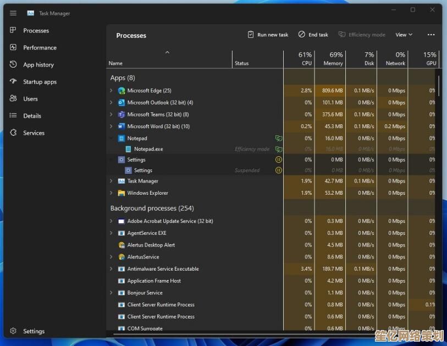Click the 0.2 Mbps network cell
The image size is (447, 346).
pyautogui.click(x=393, y=127)
